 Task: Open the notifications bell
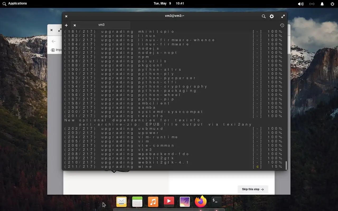point(322,4)
